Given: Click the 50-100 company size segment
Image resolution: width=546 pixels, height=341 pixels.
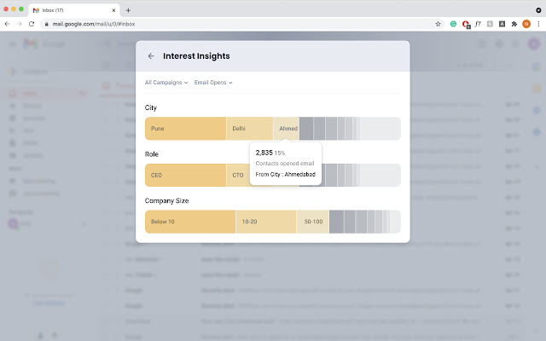Looking at the screenshot, I should tap(312, 222).
